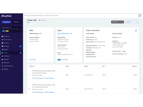Click the Fulfillment sidebar icon

[x=2, y=56]
